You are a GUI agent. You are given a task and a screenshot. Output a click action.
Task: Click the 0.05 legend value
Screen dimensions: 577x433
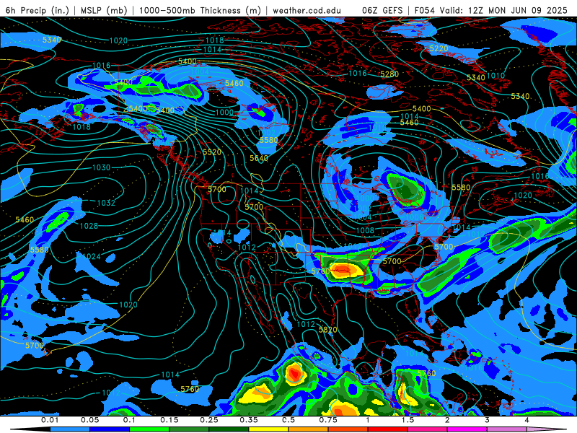pyautogui.click(x=90, y=420)
